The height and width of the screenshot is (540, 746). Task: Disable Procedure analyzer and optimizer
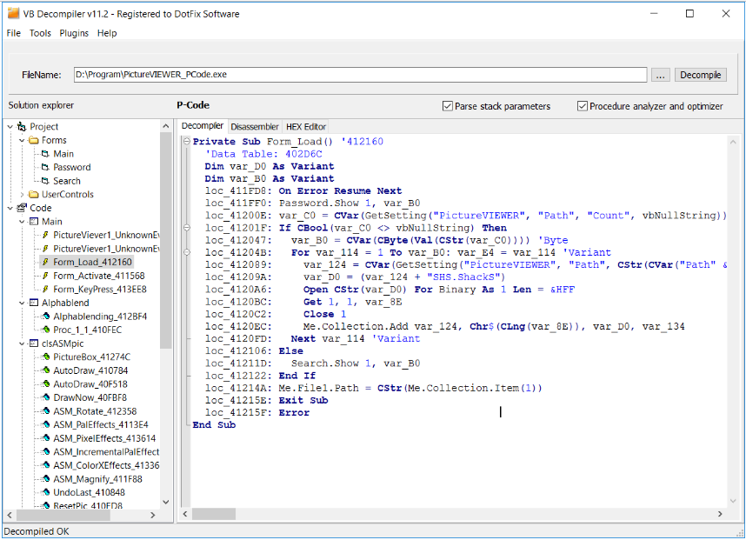click(x=582, y=106)
